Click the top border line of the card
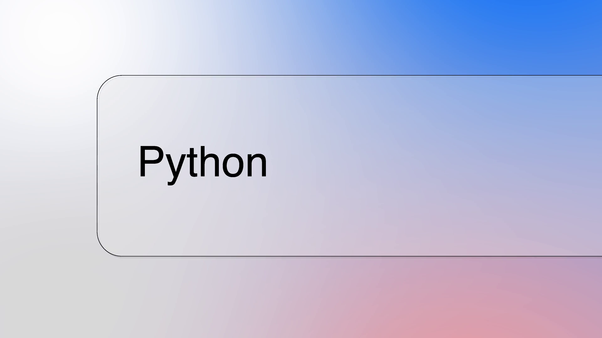Screen dimensions: 602x338 coord(361,75)
